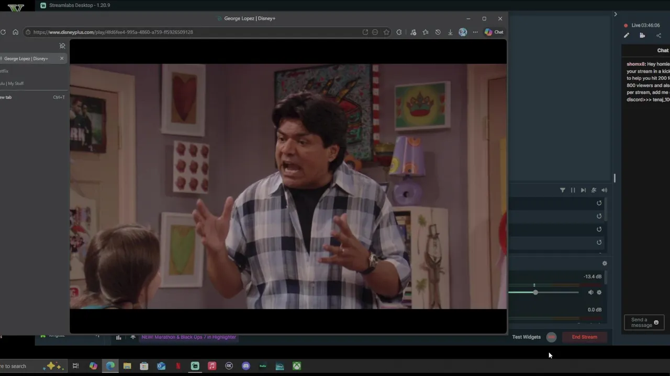The width and height of the screenshot is (670, 376).
Task: Toggle the events volume speaker icon
Action: click(604, 190)
